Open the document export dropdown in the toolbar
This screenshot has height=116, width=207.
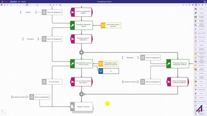pyautogui.click(x=60, y=5)
